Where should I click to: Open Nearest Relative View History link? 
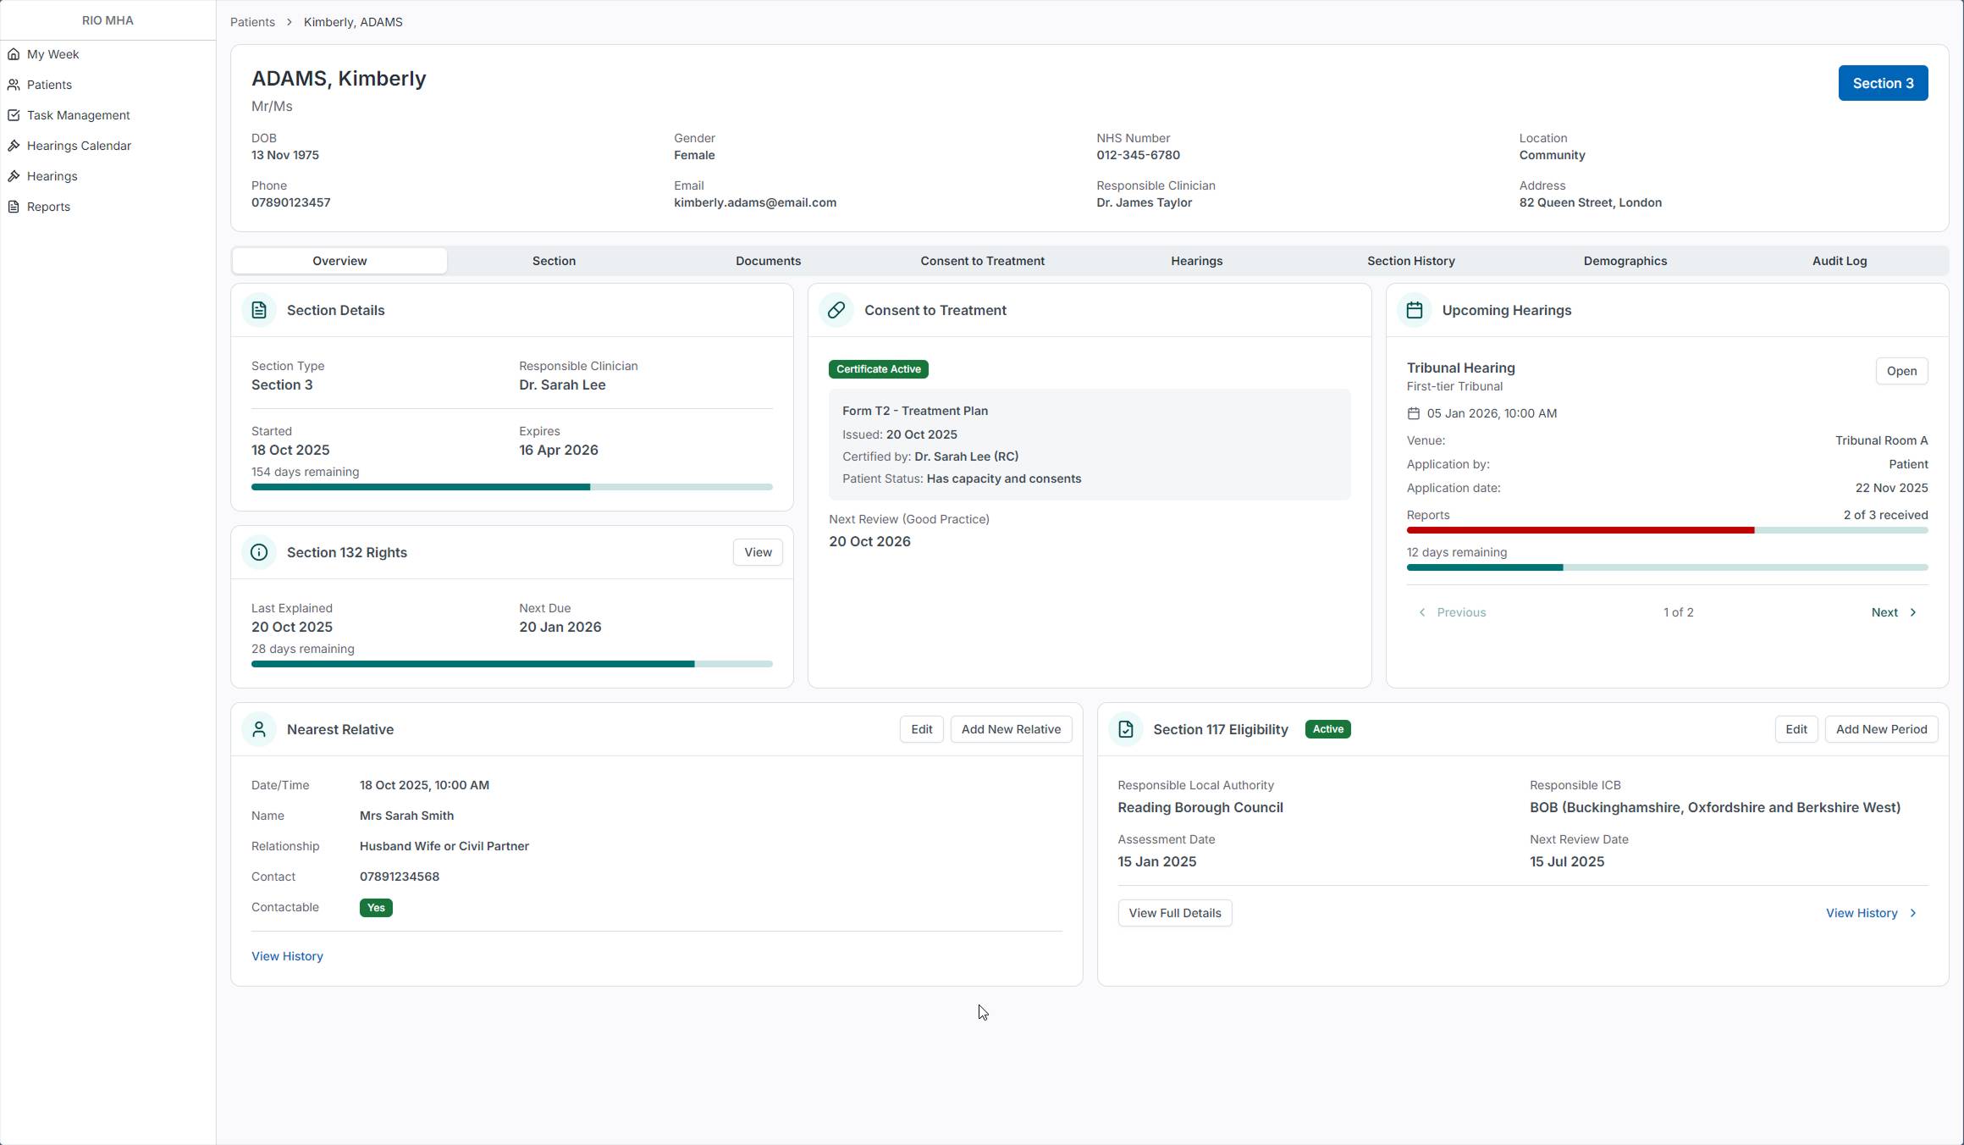pos(287,956)
